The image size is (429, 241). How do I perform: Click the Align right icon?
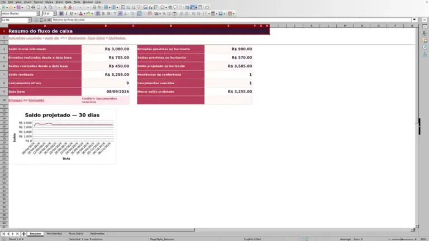click(108, 13)
